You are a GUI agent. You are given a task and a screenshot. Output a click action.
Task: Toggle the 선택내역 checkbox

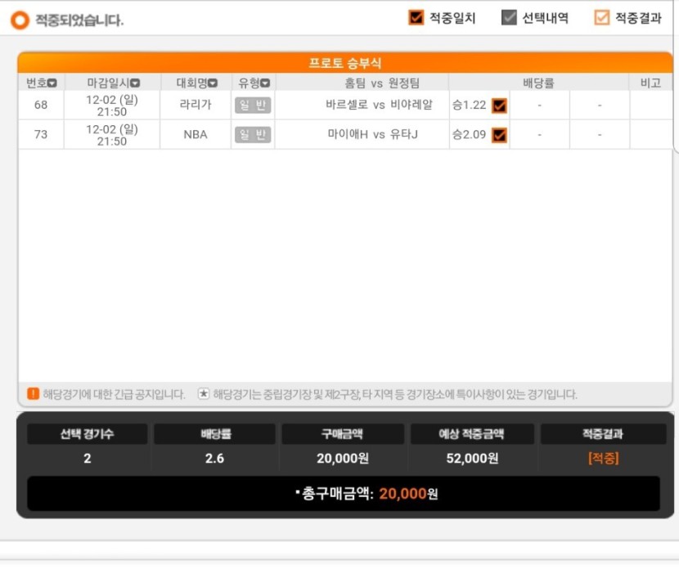coord(509,17)
